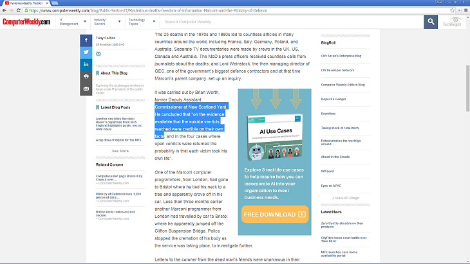Screen dimensions: 470x264
Task: Expand the IT Management dropdown menu
Action: coord(73,22)
